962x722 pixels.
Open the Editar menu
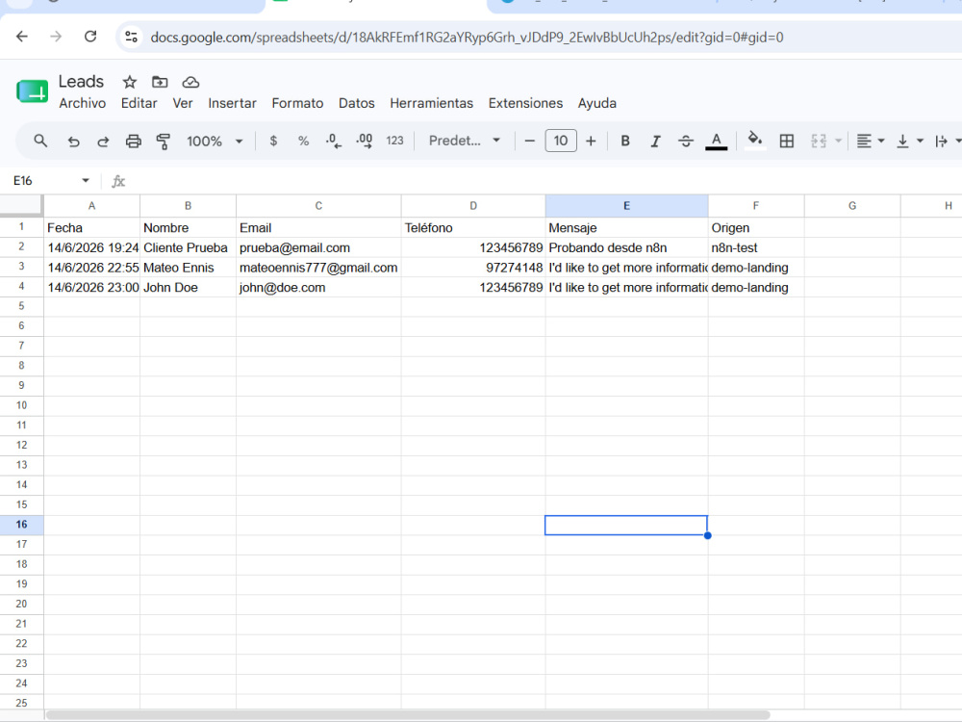[x=139, y=103]
